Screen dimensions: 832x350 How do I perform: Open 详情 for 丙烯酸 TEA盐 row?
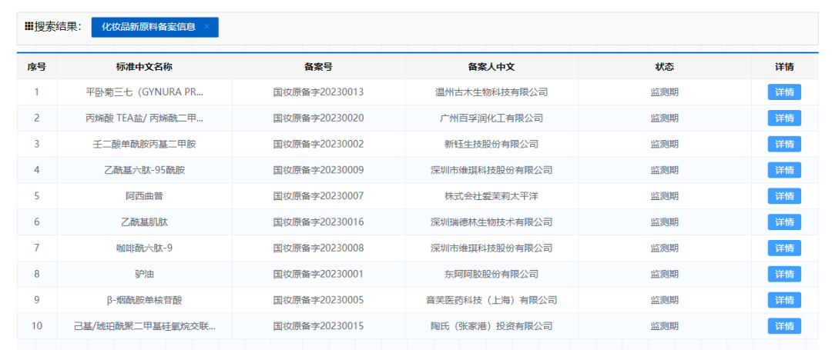[784, 118]
